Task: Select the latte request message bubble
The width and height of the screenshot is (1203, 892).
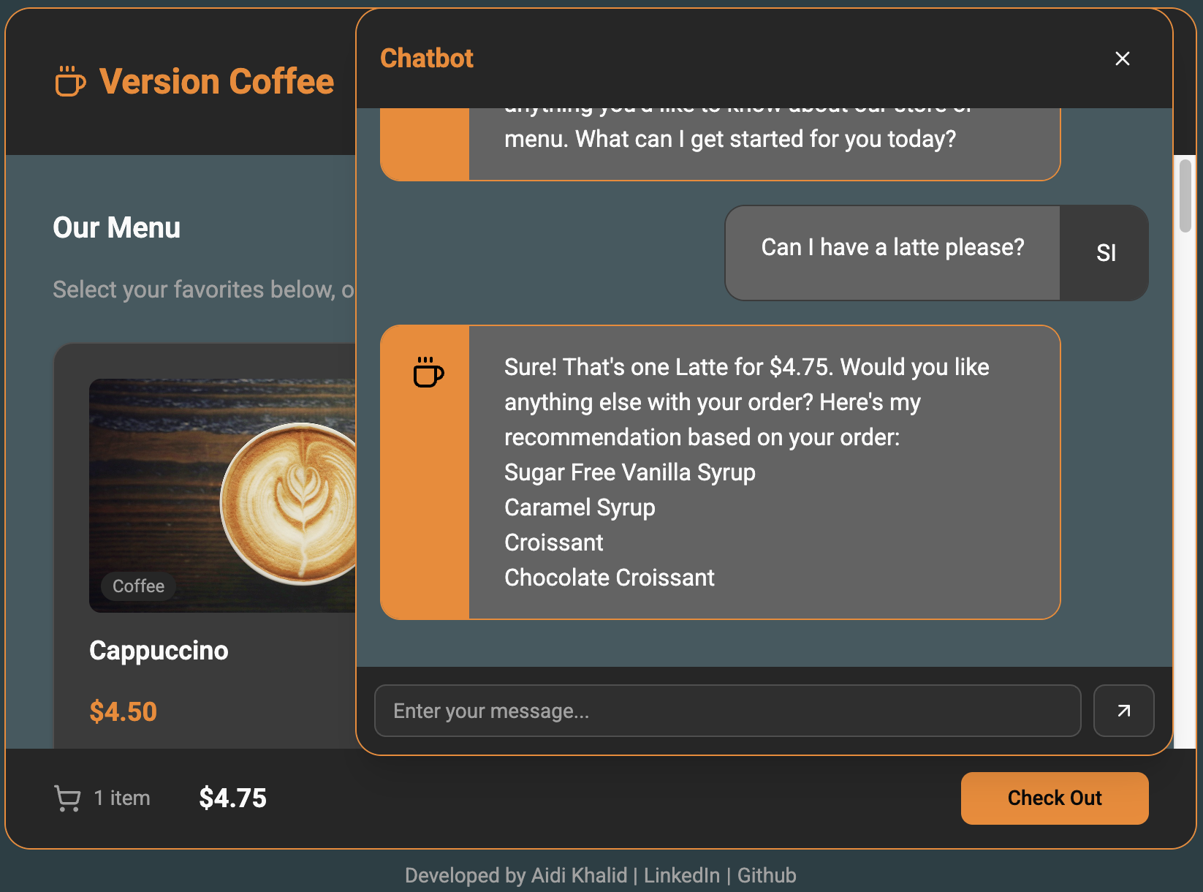Action: (x=892, y=249)
